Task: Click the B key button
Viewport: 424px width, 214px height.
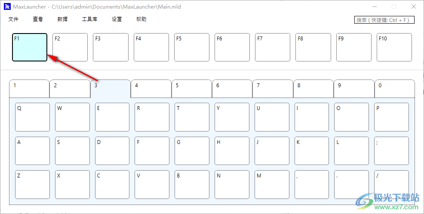Action: [192, 184]
